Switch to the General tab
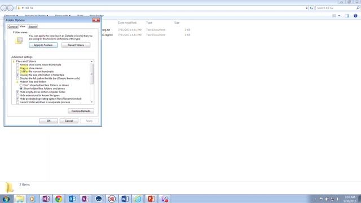The image size is (361, 203). click(x=13, y=27)
